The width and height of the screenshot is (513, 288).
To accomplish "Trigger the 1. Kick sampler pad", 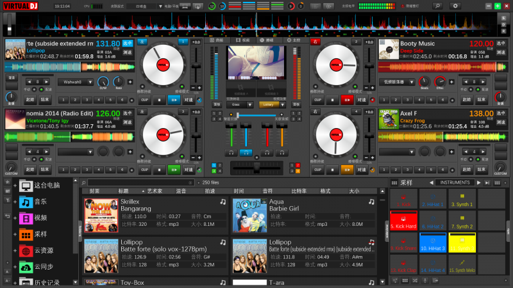I will [403, 199].
